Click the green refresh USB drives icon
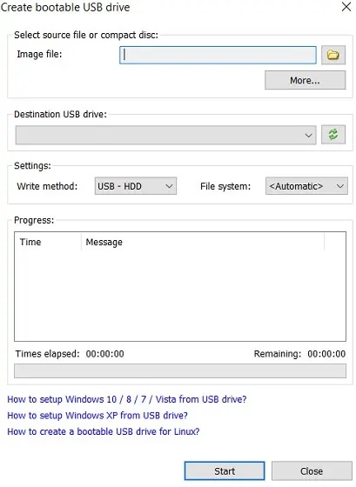The image size is (356, 487). 333,135
